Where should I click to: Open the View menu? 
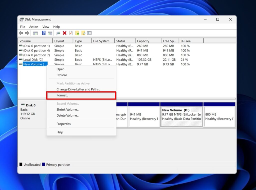pos(45,27)
